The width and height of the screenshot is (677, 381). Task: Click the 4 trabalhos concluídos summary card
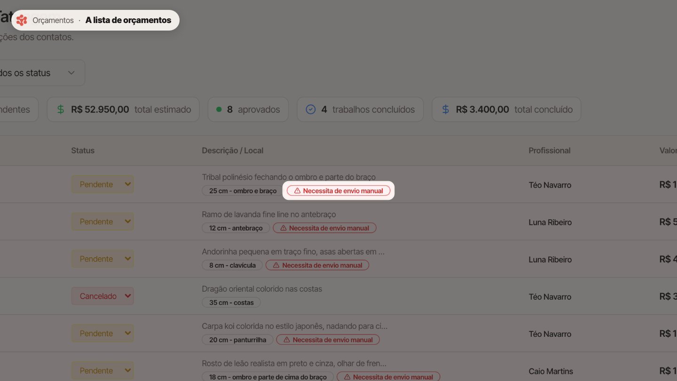[360, 110]
